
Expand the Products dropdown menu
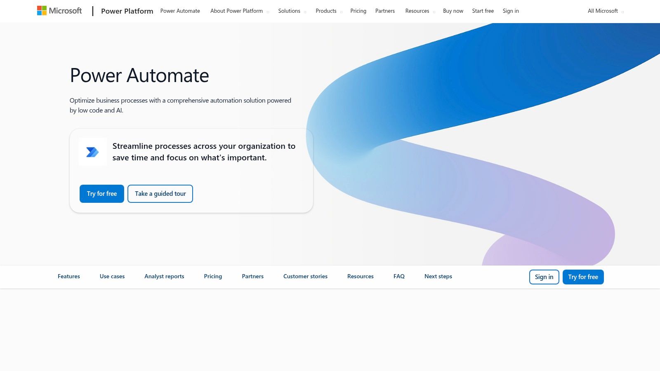(329, 11)
